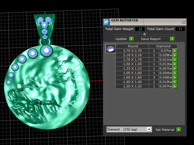The height and width of the screenshot is (145, 194).
Task: Click the Gem Reporter panel logo icon
Action: [106, 22]
